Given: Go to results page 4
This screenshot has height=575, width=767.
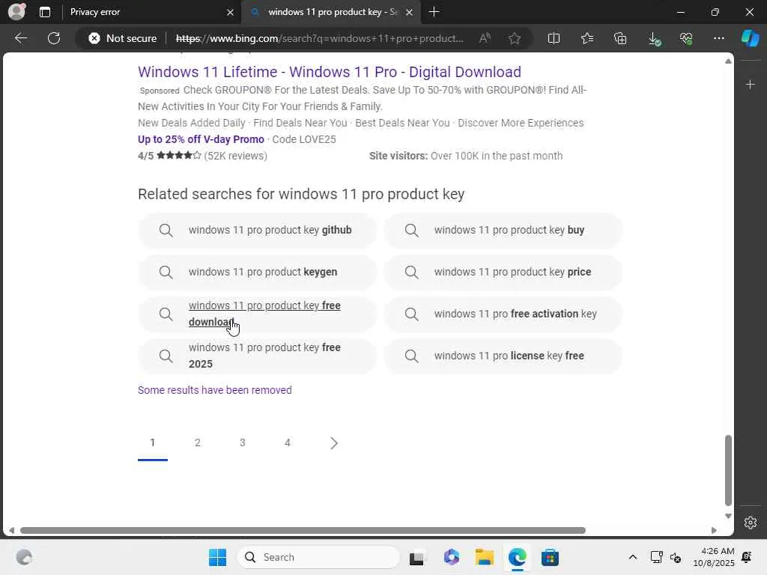Looking at the screenshot, I should [x=287, y=443].
